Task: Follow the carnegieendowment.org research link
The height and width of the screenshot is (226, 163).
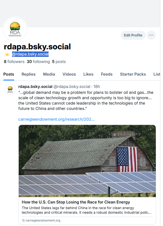Action: tap(56, 119)
